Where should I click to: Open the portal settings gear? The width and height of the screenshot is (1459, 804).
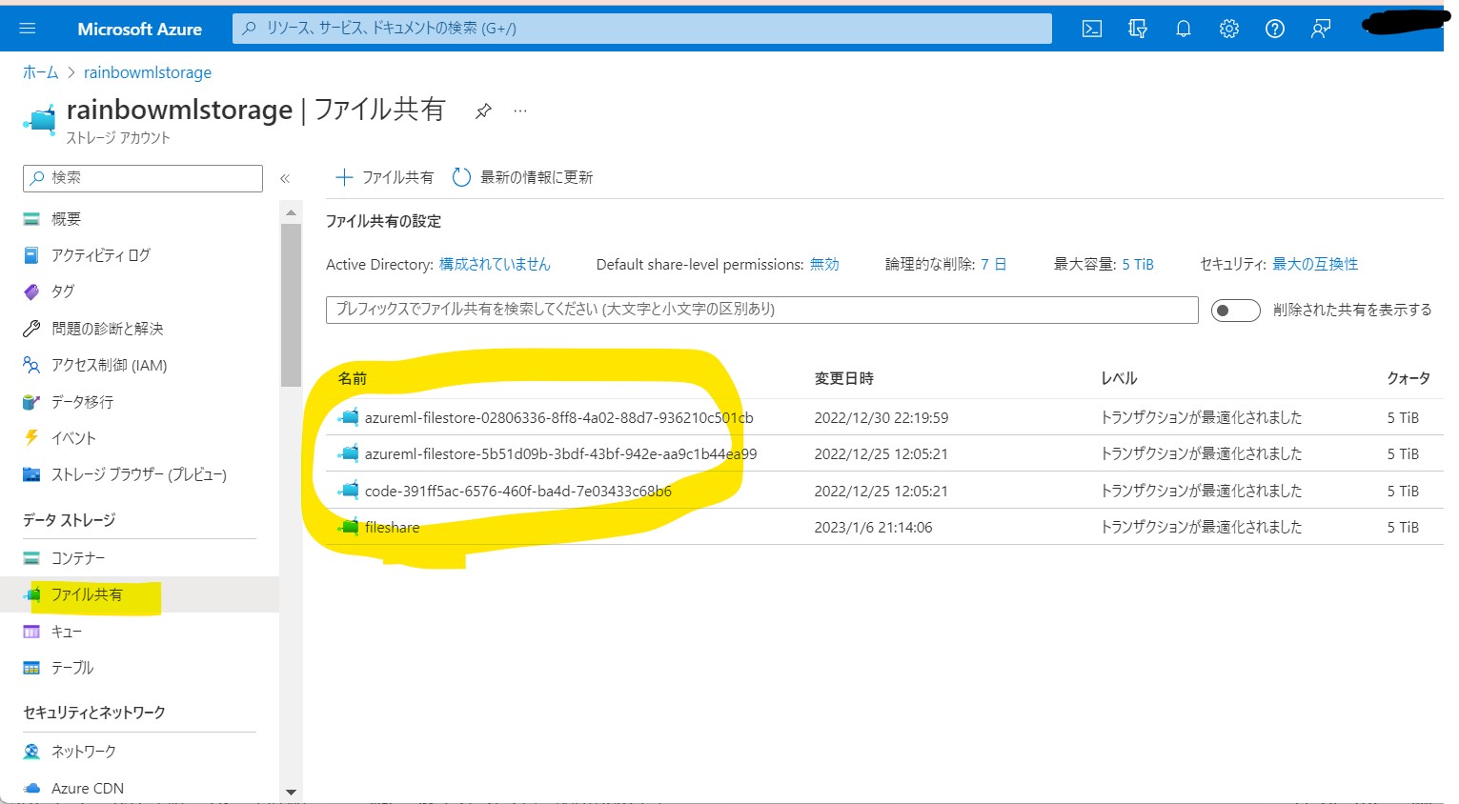point(1229,29)
